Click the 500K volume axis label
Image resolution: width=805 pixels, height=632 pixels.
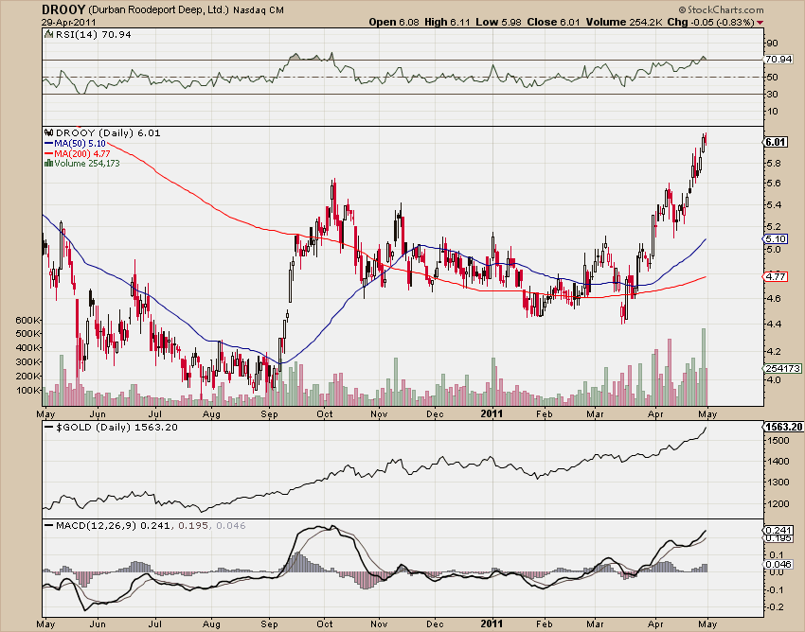tap(28, 333)
